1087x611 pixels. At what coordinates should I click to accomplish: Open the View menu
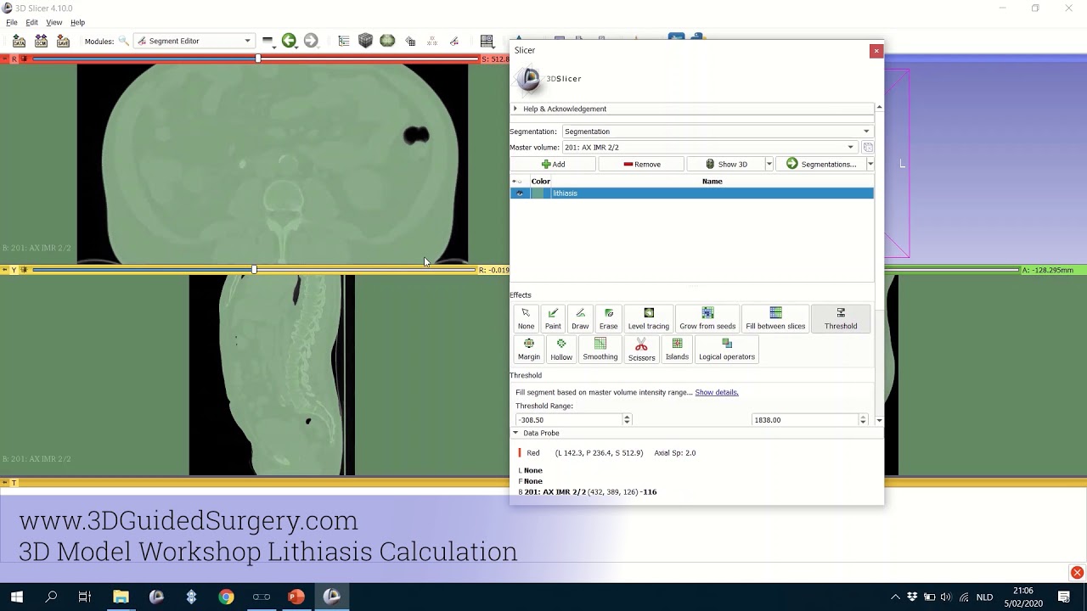tap(54, 22)
